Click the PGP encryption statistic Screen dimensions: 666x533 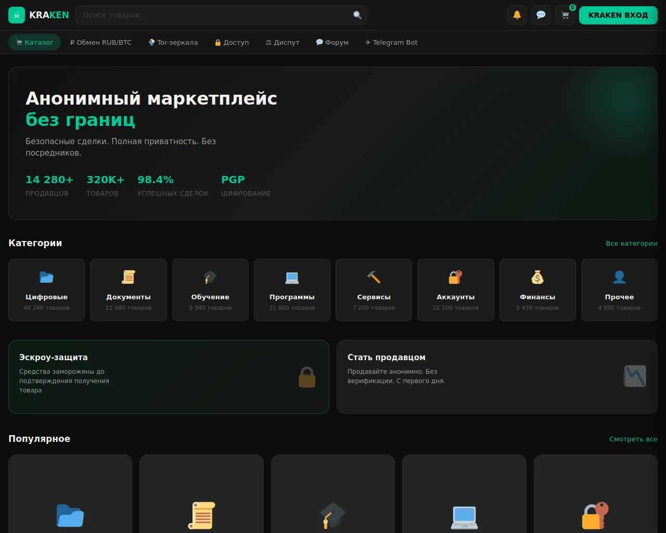pos(246,185)
